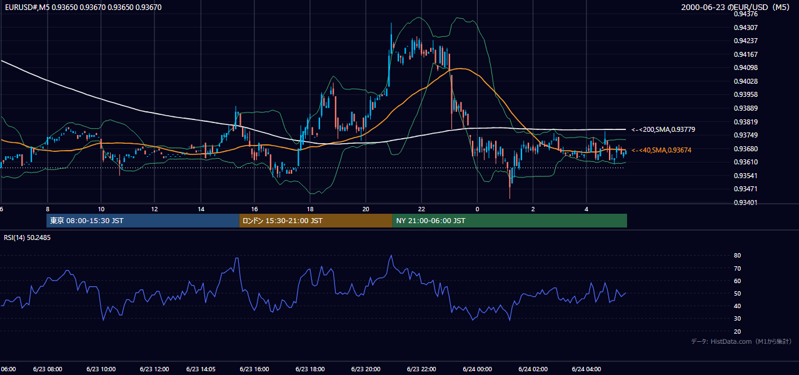Click the 6/23 12:00 time label
Screen dimensions: 799x375
tap(154, 369)
